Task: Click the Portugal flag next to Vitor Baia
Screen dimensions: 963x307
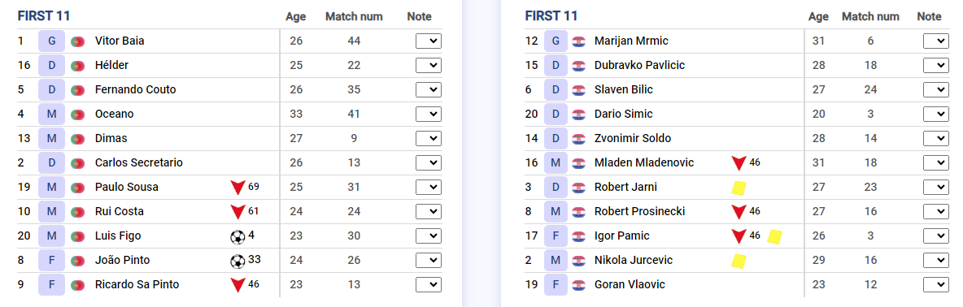Action: [77, 41]
